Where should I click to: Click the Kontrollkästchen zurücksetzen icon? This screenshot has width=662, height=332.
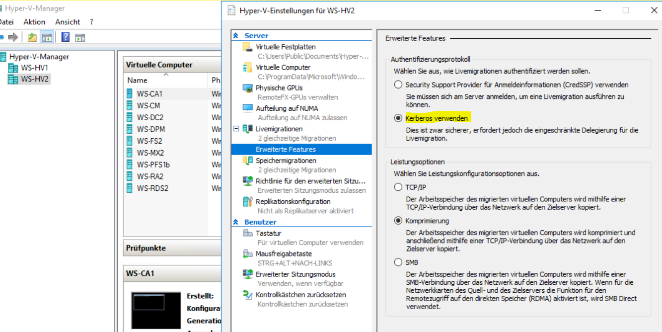pos(248,295)
